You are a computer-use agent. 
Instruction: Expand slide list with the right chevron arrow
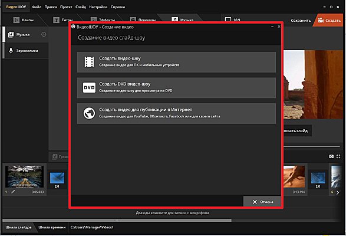coord(338,192)
